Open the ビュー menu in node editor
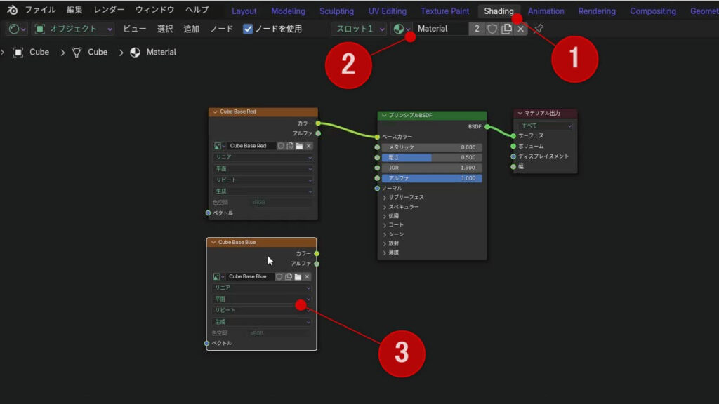719x404 pixels. click(134, 29)
